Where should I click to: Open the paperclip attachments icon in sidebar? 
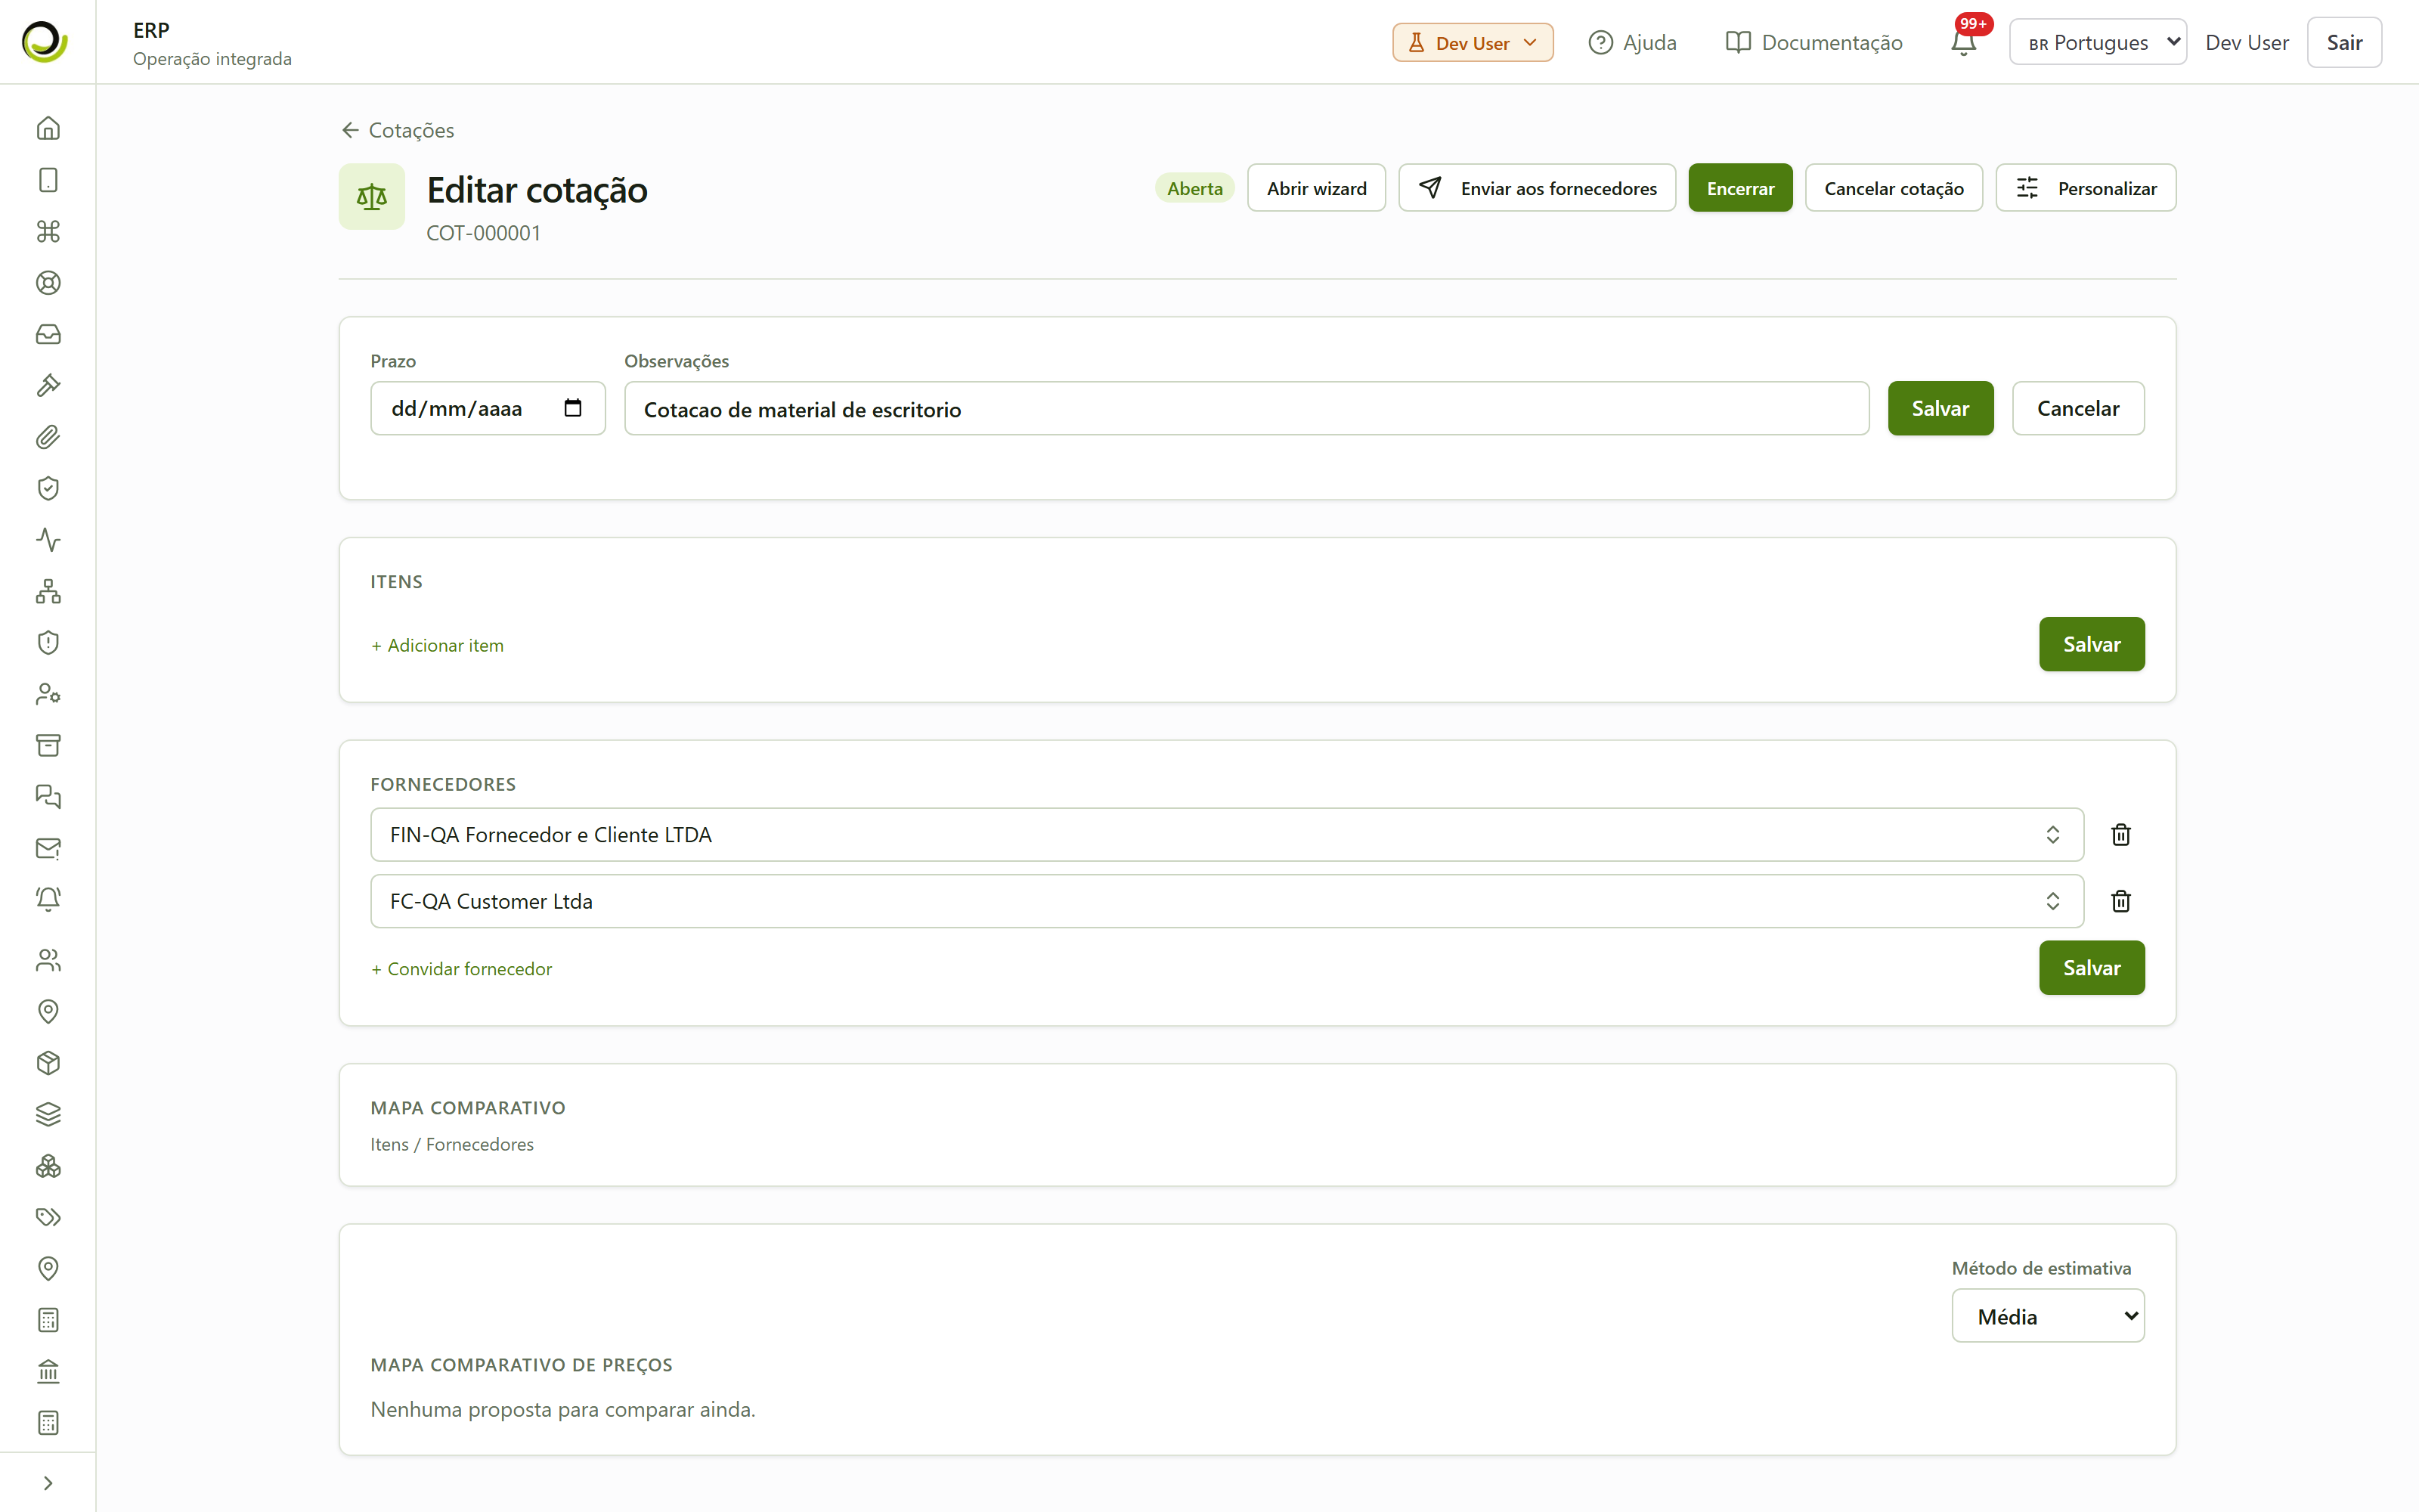(48, 437)
